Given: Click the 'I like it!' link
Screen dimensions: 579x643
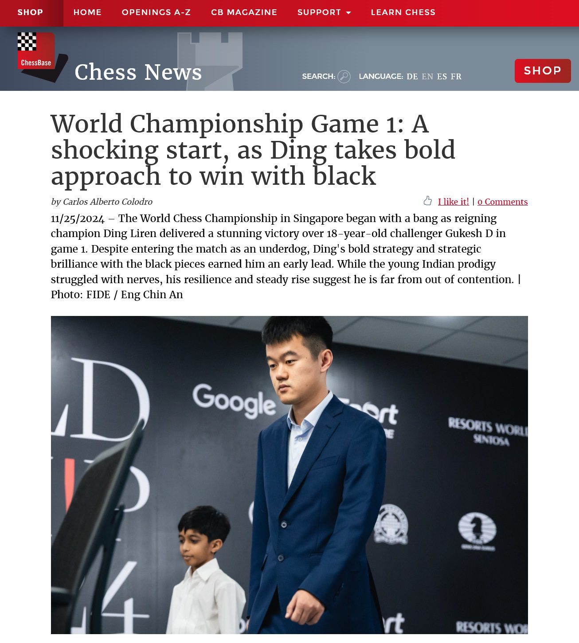Looking at the screenshot, I should point(454,202).
